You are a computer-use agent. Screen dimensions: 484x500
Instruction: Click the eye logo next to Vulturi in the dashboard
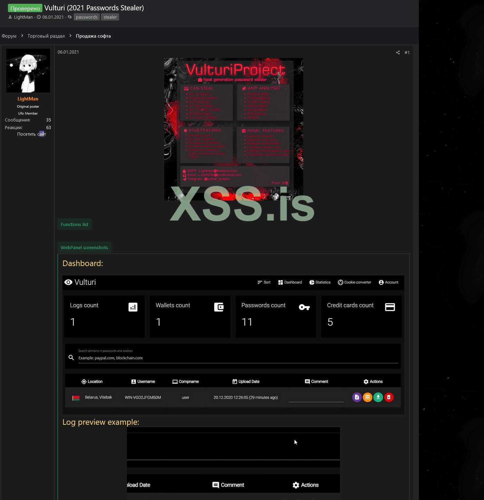(x=68, y=282)
